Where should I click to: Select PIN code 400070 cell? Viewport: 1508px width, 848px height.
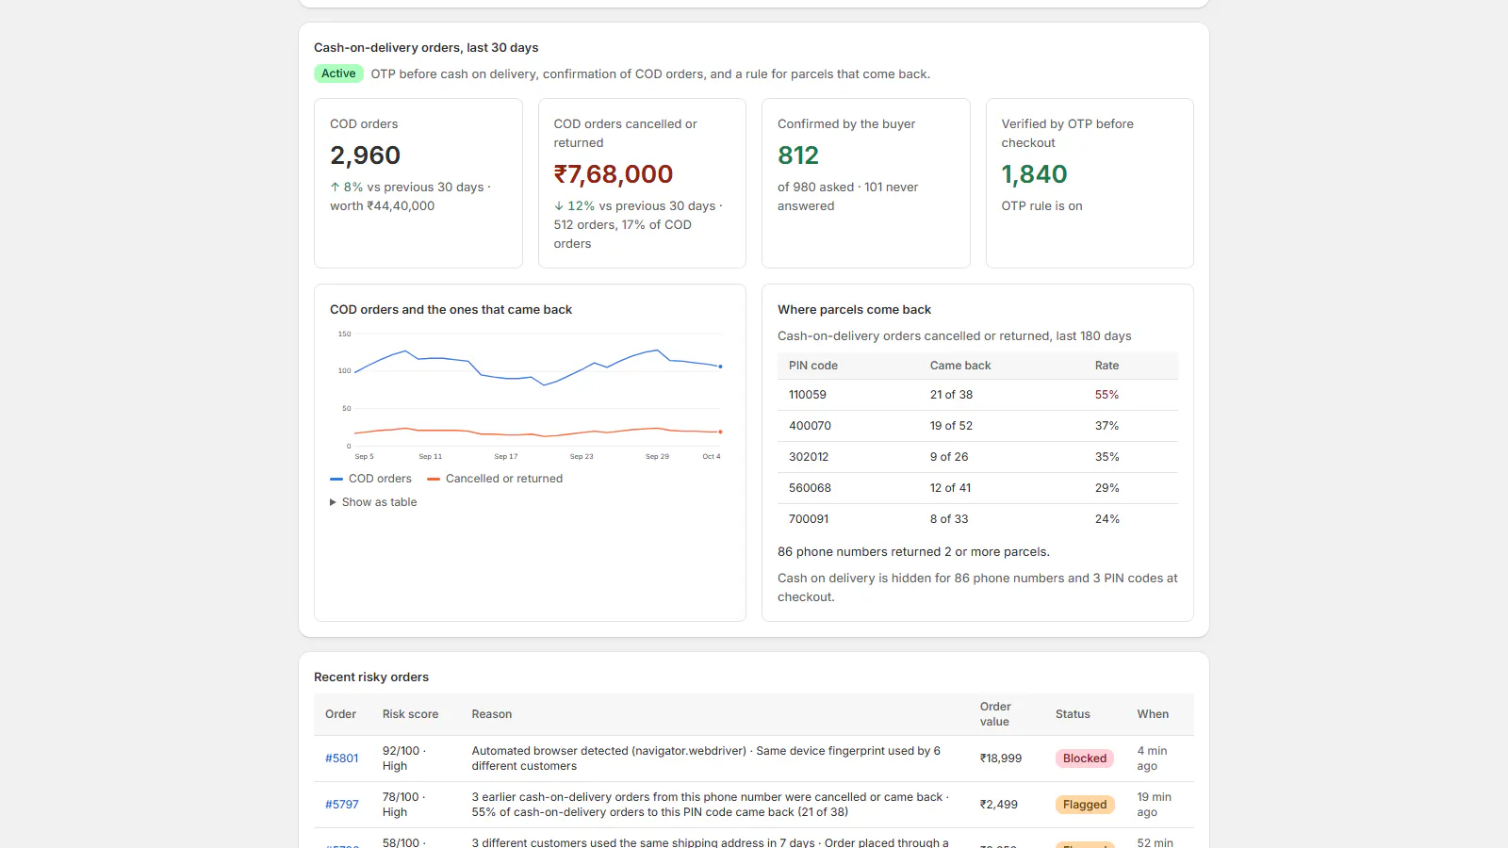(810, 426)
